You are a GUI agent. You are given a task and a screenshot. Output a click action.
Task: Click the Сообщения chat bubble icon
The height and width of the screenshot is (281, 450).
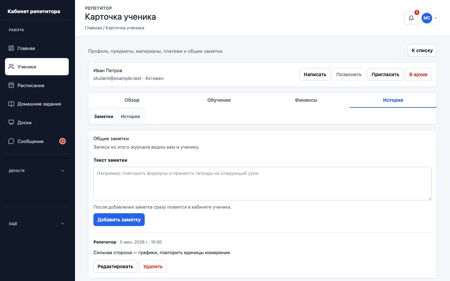(11, 141)
